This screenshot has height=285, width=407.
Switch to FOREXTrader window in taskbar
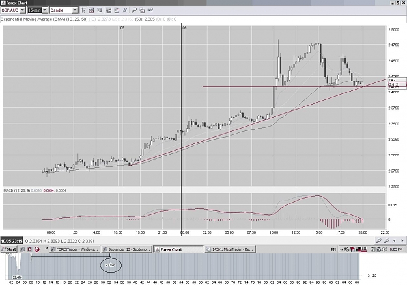[75, 249]
